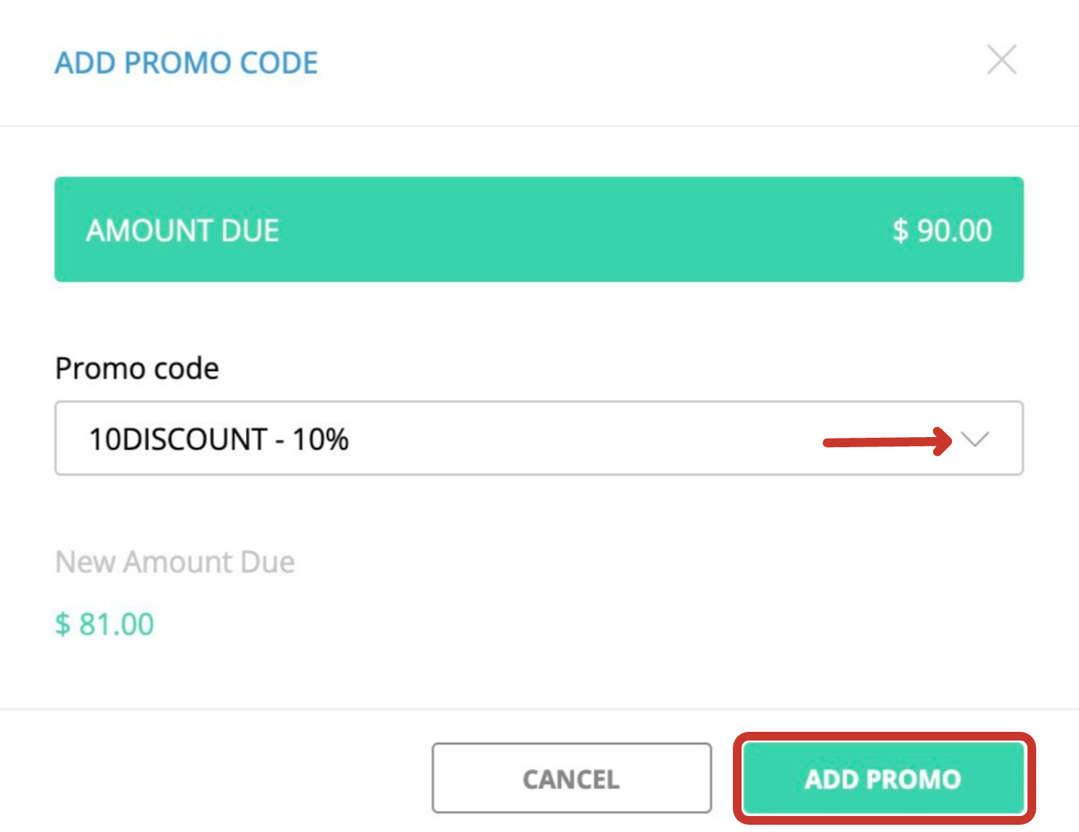This screenshot has width=1079, height=832.
Task: Click the promo code combo box
Action: tap(508, 439)
